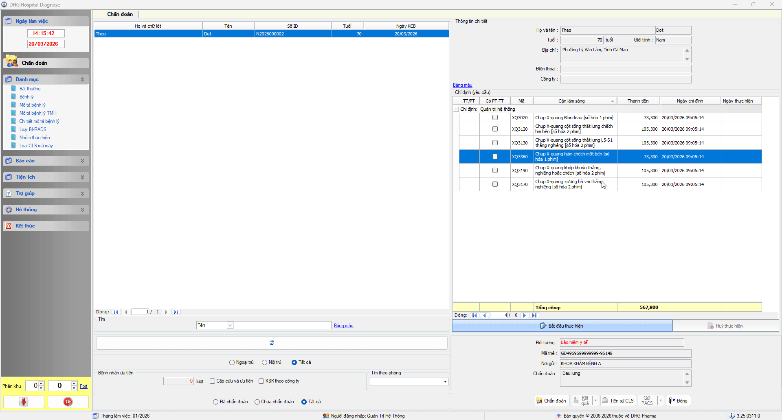
Task: Click the Trợ giúp question mark icon
Action: click(x=9, y=193)
